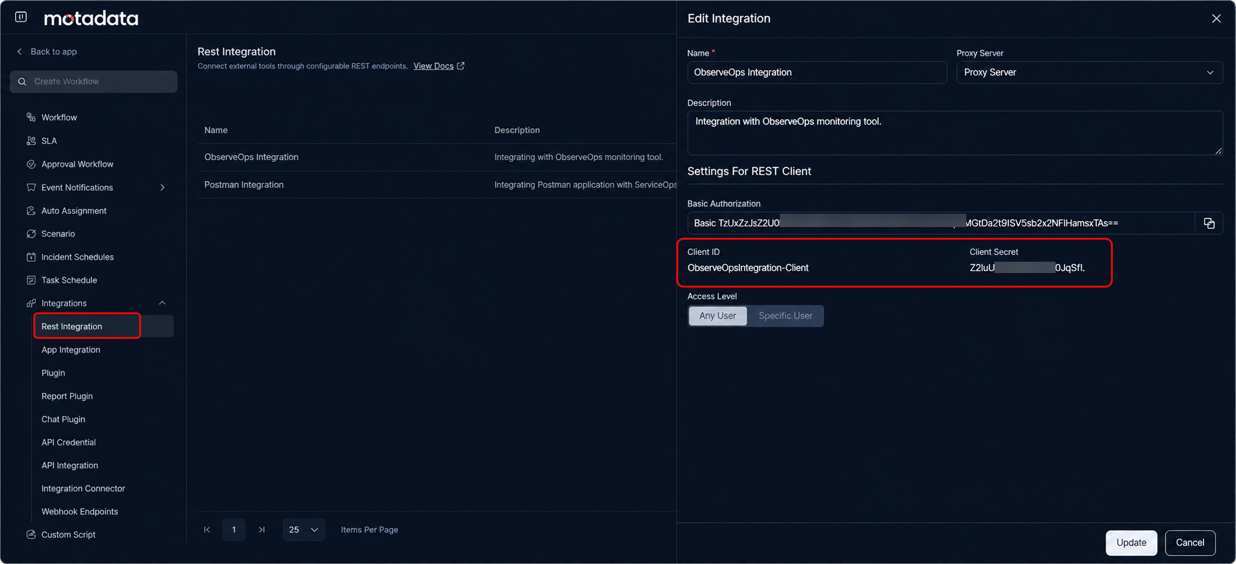
Task: Close the Edit Integration panel
Action: 1216,19
